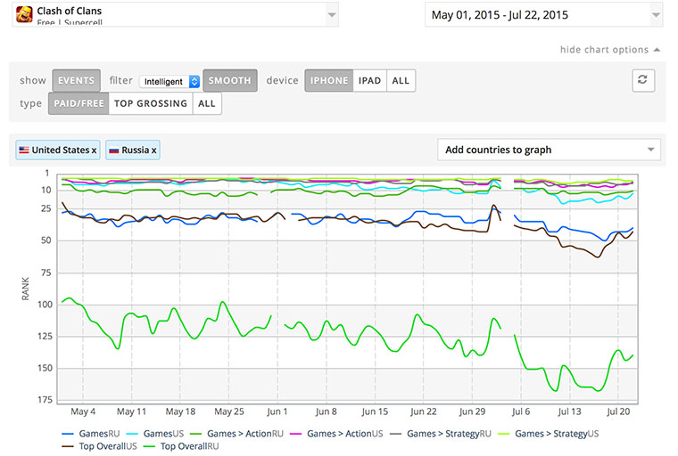Click the Top OverallRU green legend swatch

coord(149,446)
